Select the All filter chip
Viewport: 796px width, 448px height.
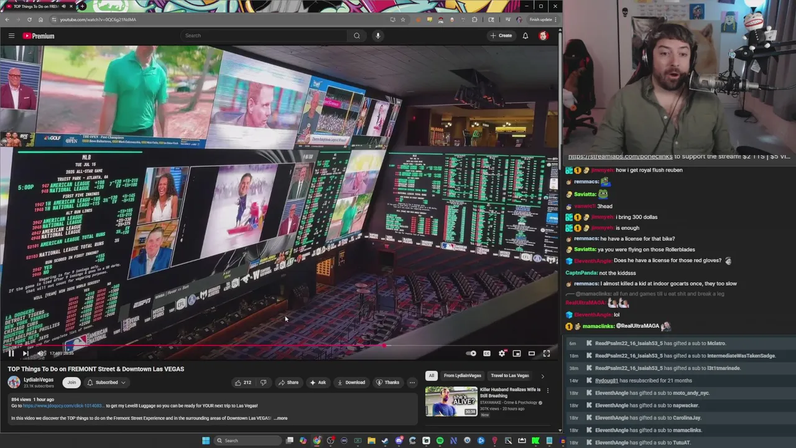point(431,376)
